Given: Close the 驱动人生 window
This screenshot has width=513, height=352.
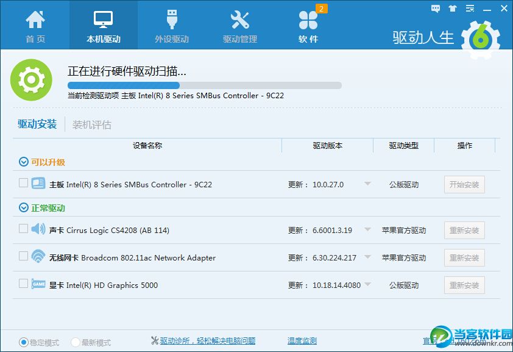Looking at the screenshot, I should tap(504, 9).
